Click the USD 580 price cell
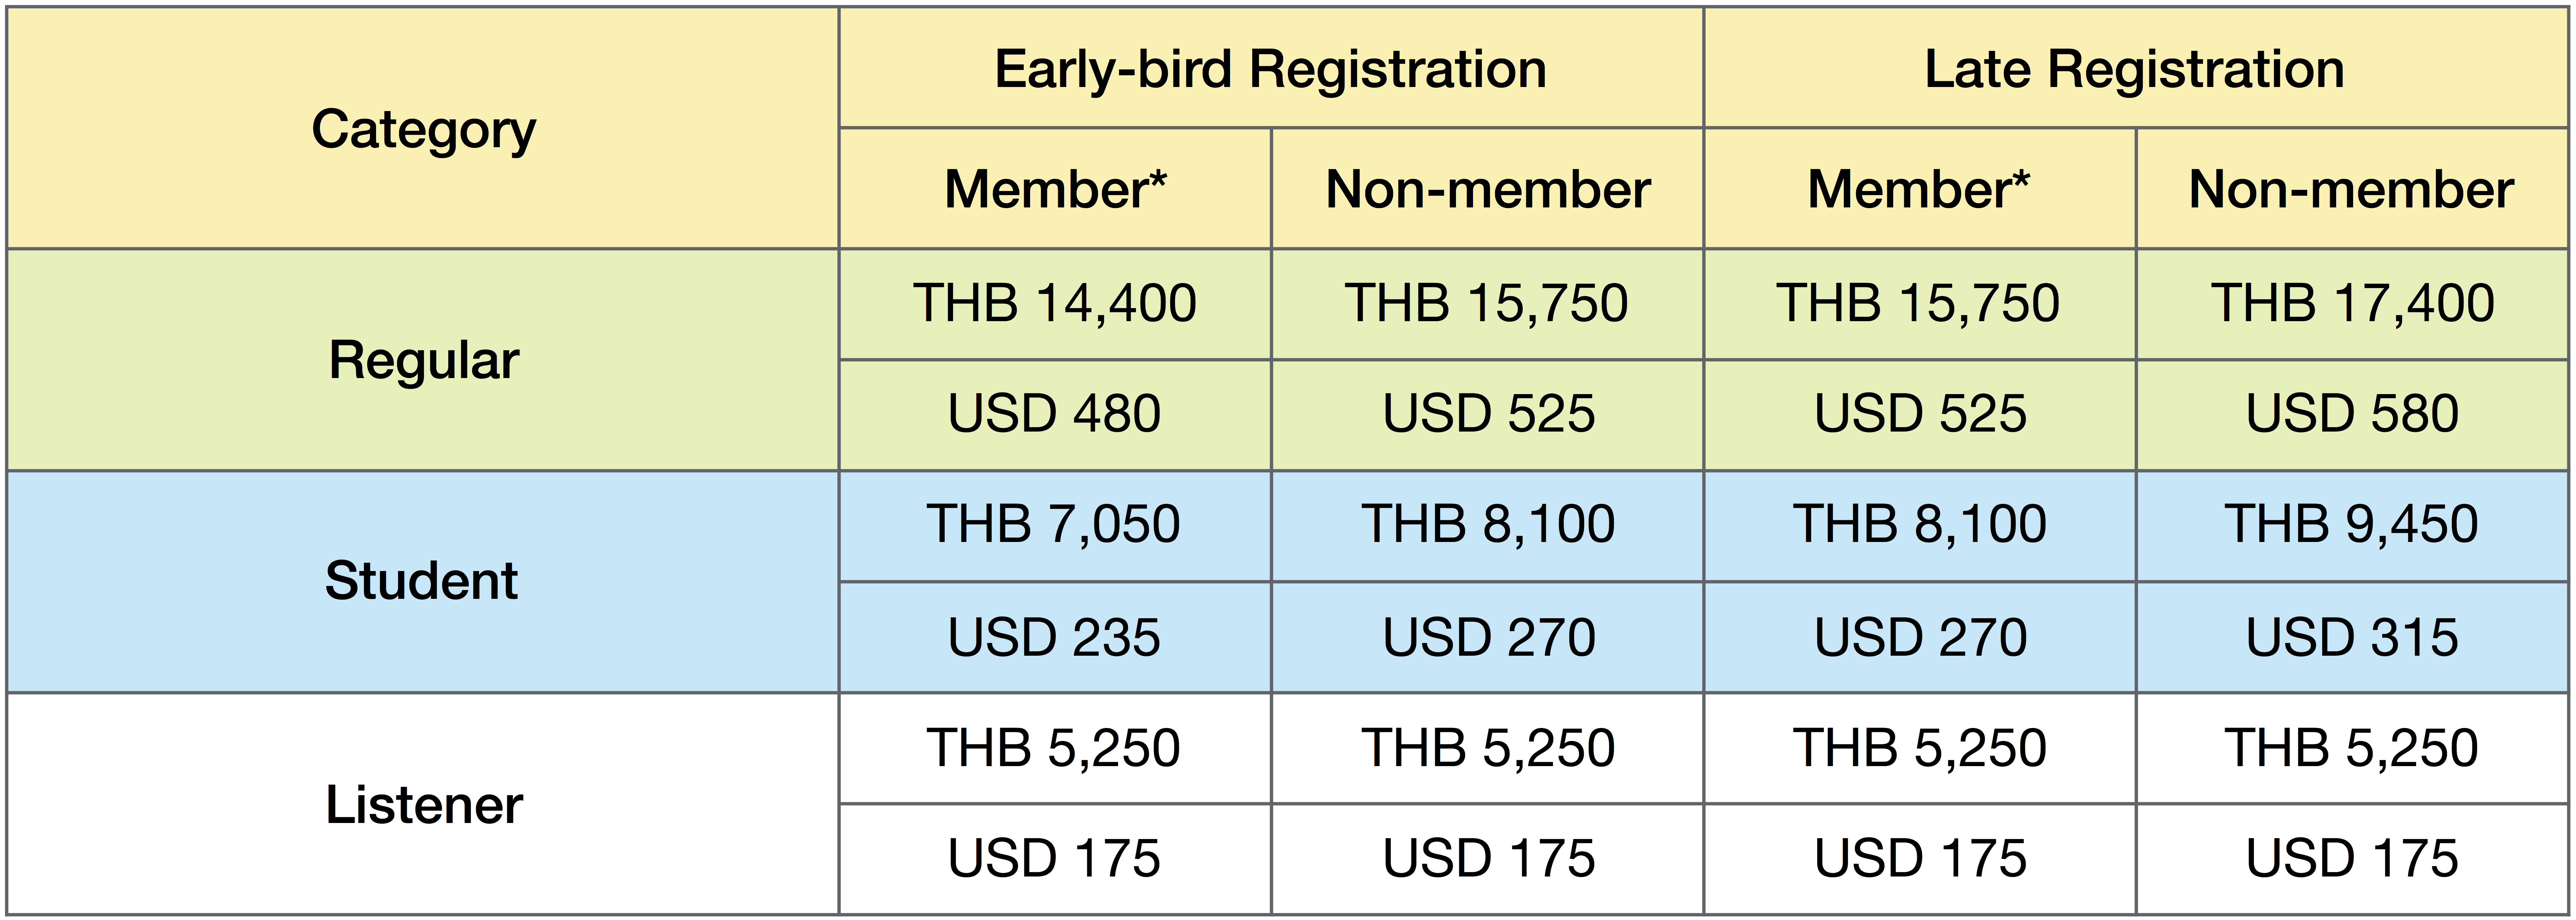This screenshot has width=2576, height=920. (2352, 415)
